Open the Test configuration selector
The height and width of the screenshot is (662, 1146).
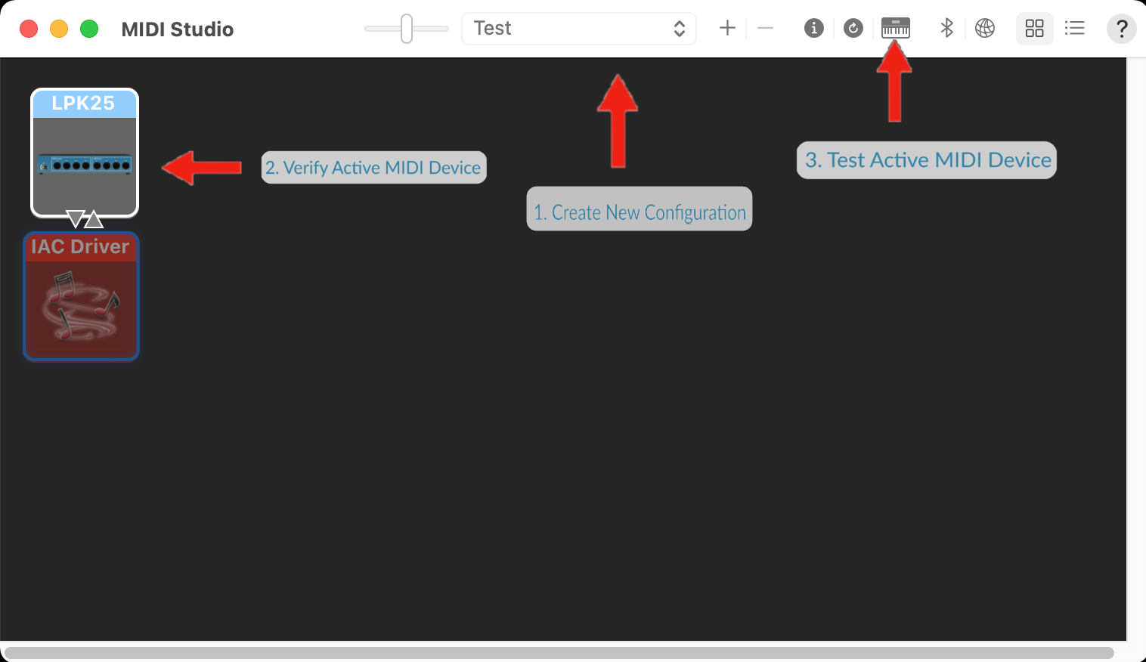680,28
